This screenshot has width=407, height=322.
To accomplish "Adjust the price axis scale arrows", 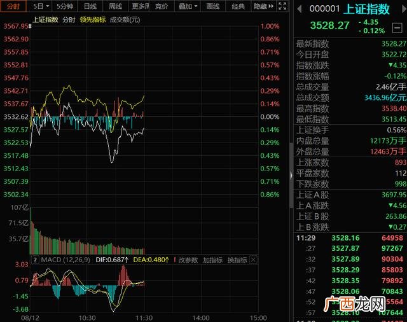I will pos(30,26).
